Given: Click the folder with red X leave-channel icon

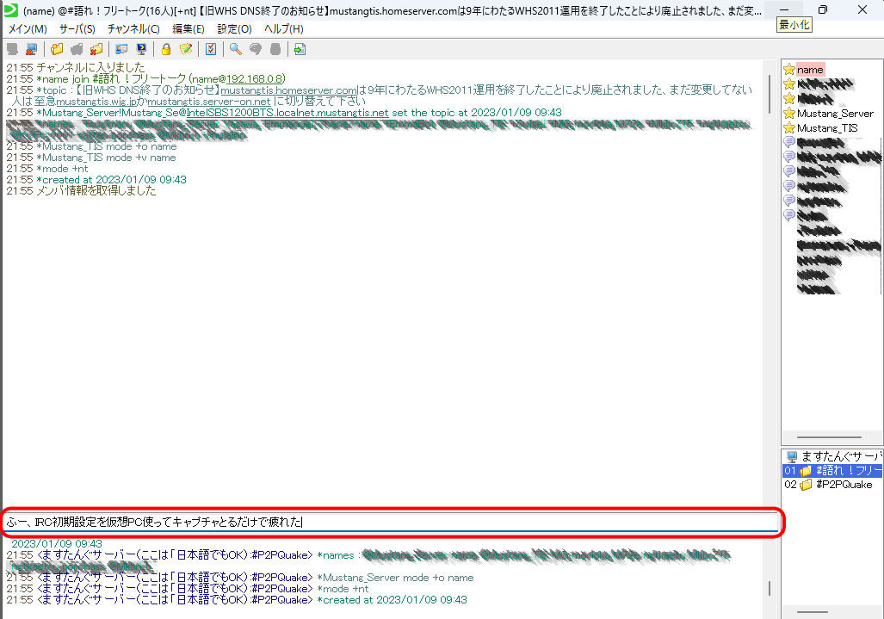Looking at the screenshot, I should 96,49.
